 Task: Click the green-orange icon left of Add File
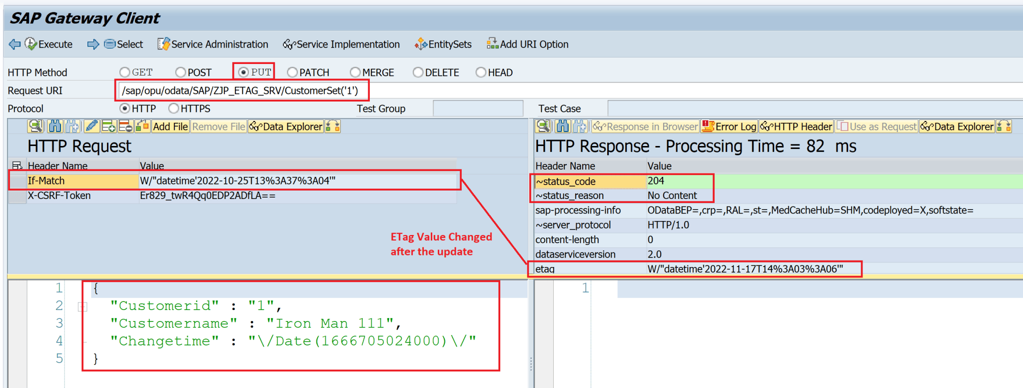[143, 126]
